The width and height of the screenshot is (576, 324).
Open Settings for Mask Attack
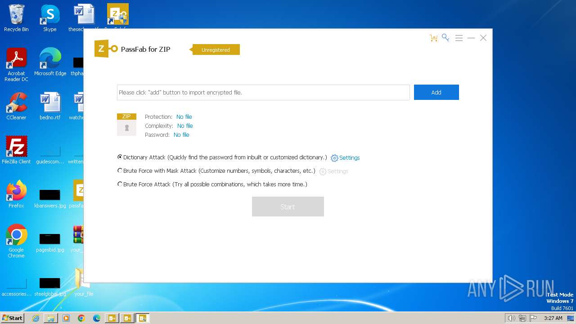[x=333, y=171]
